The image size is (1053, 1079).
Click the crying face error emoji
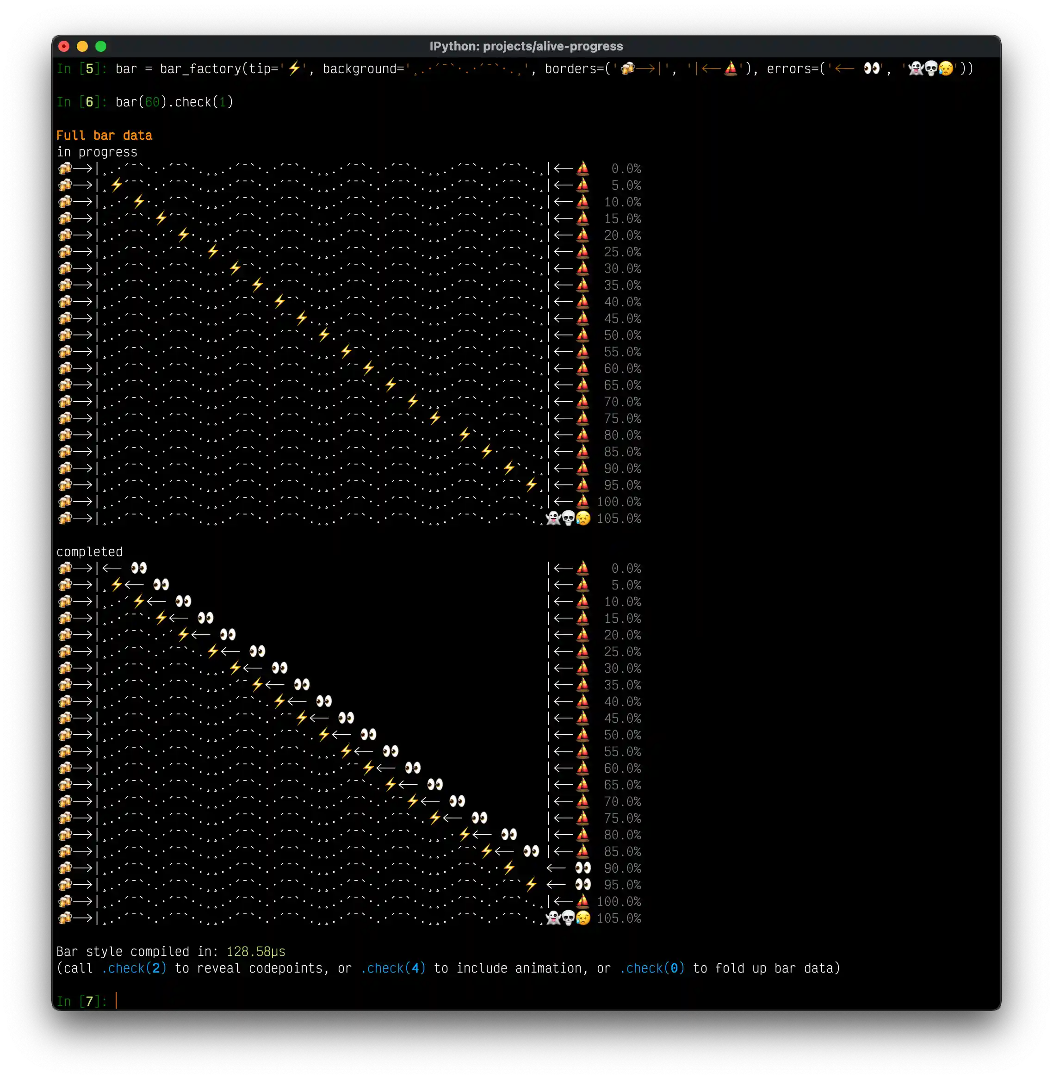click(584, 519)
